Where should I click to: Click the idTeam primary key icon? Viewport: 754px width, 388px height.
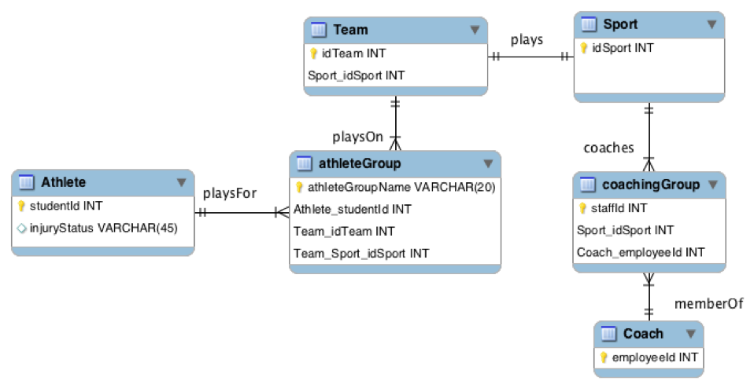pyautogui.click(x=313, y=53)
